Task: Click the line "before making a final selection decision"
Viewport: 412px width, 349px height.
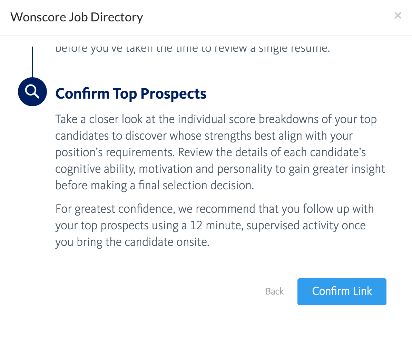Action: point(155,186)
